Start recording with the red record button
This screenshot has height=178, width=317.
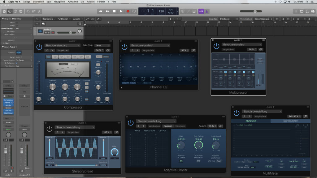(x=128, y=11)
